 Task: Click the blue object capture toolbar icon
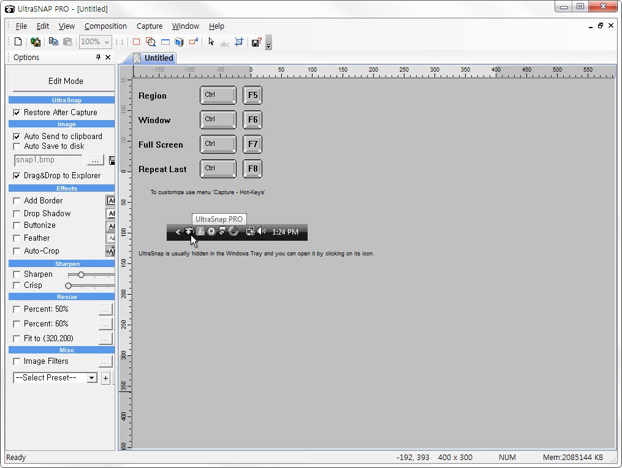[180, 42]
